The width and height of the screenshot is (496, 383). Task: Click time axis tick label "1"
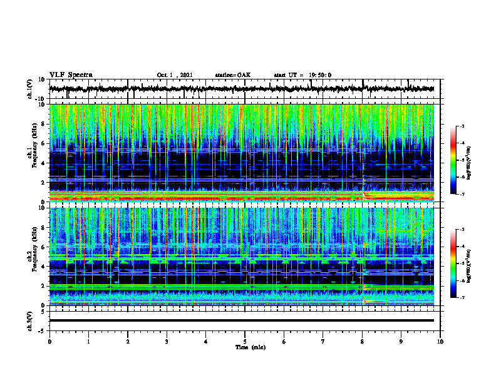(x=88, y=342)
